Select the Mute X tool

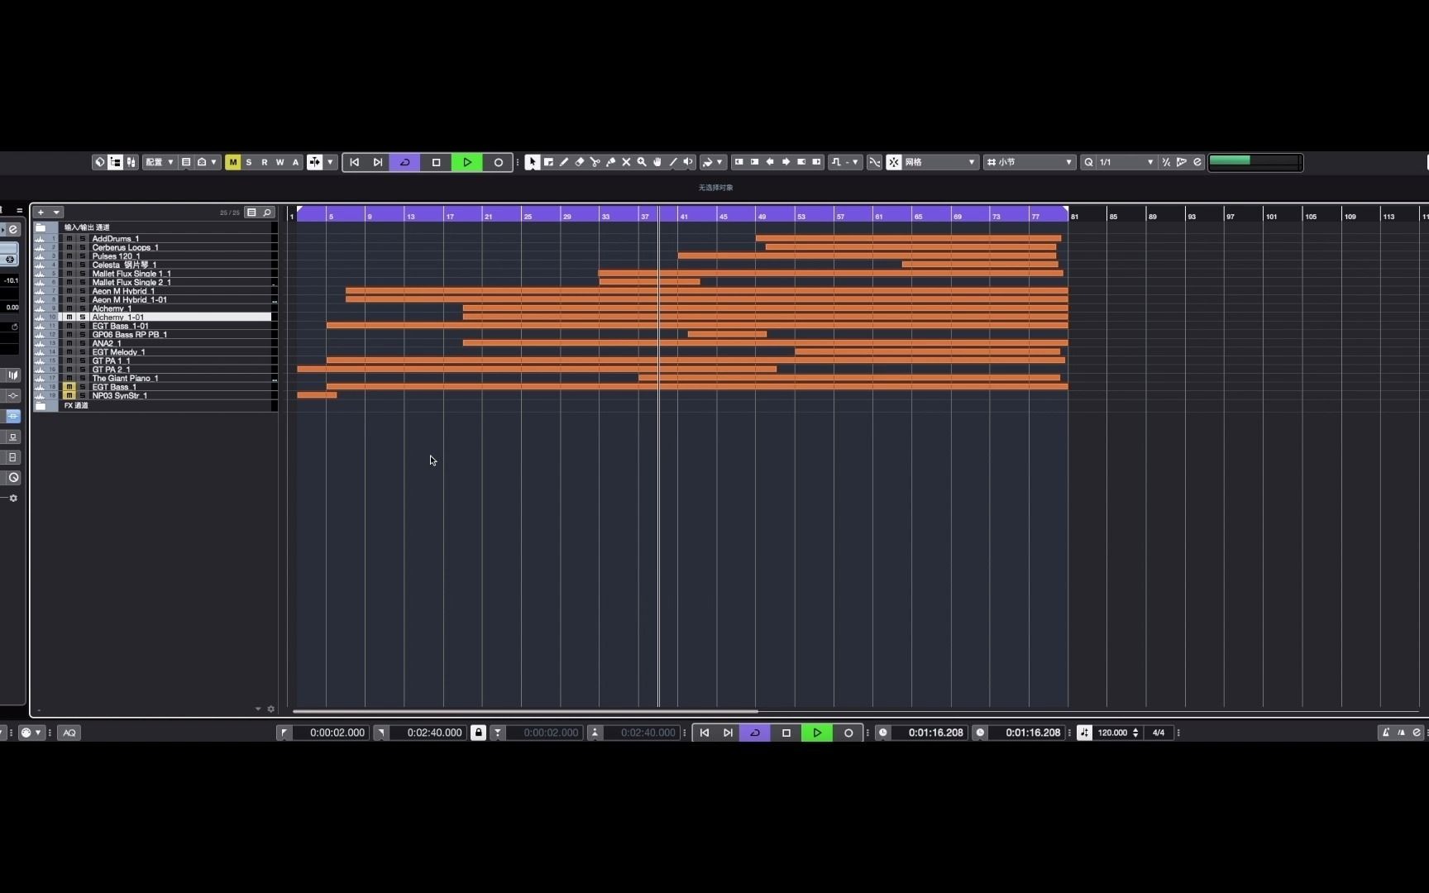click(626, 162)
